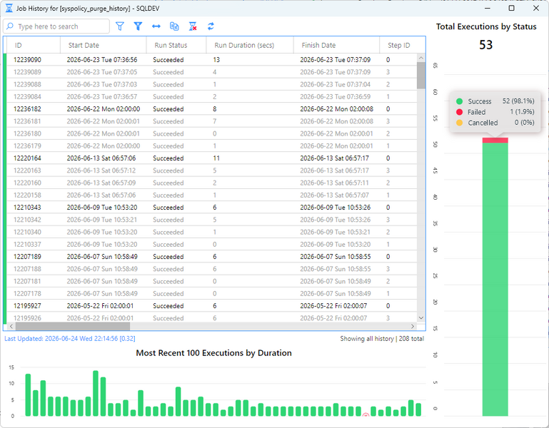This screenshot has height=428, width=549.
Task: Click the horizontal scrollbar right arrow
Action: coord(413,326)
